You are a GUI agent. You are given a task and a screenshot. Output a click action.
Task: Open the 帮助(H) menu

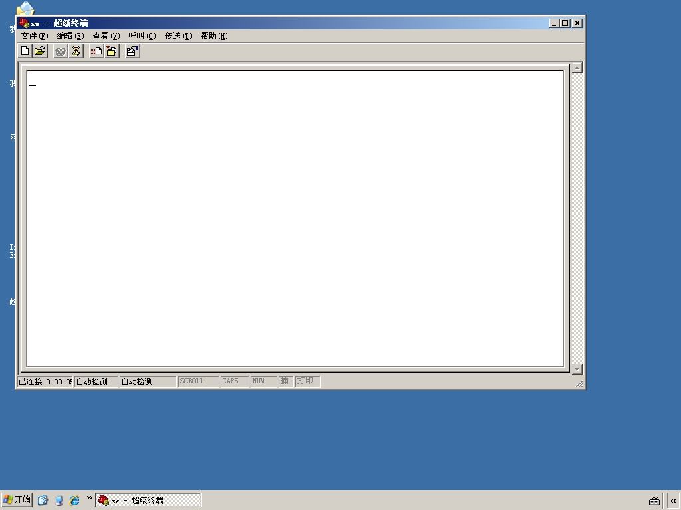[213, 36]
